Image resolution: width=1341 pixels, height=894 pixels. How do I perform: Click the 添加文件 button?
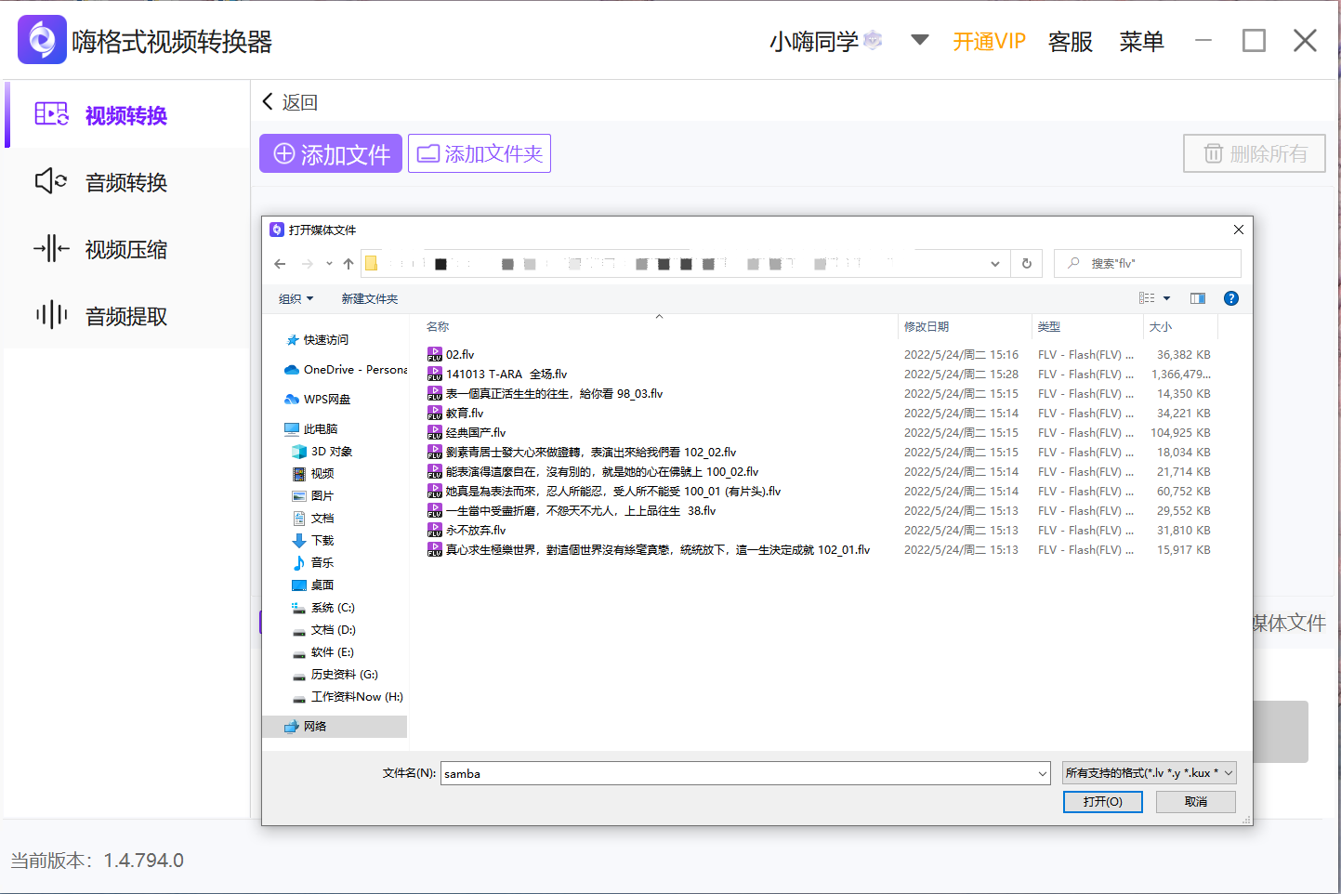click(331, 153)
